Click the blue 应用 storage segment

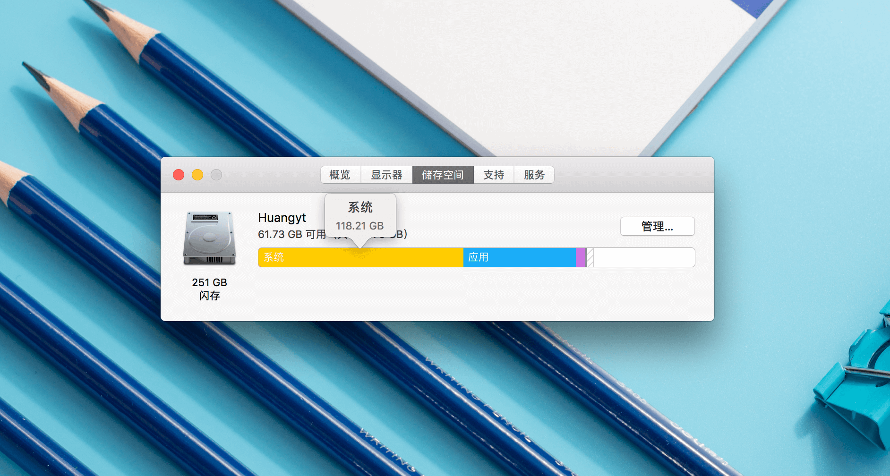pyautogui.click(x=520, y=257)
